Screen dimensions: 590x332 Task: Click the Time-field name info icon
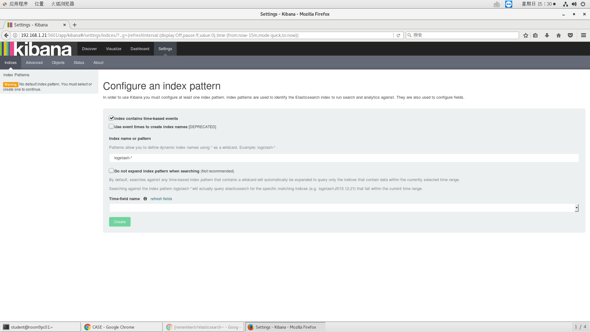click(x=145, y=199)
